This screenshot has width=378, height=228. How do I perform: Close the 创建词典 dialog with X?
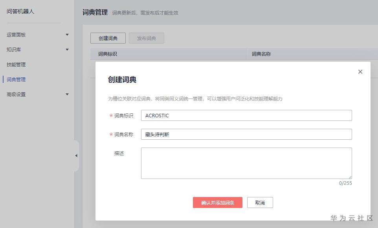tap(360, 72)
